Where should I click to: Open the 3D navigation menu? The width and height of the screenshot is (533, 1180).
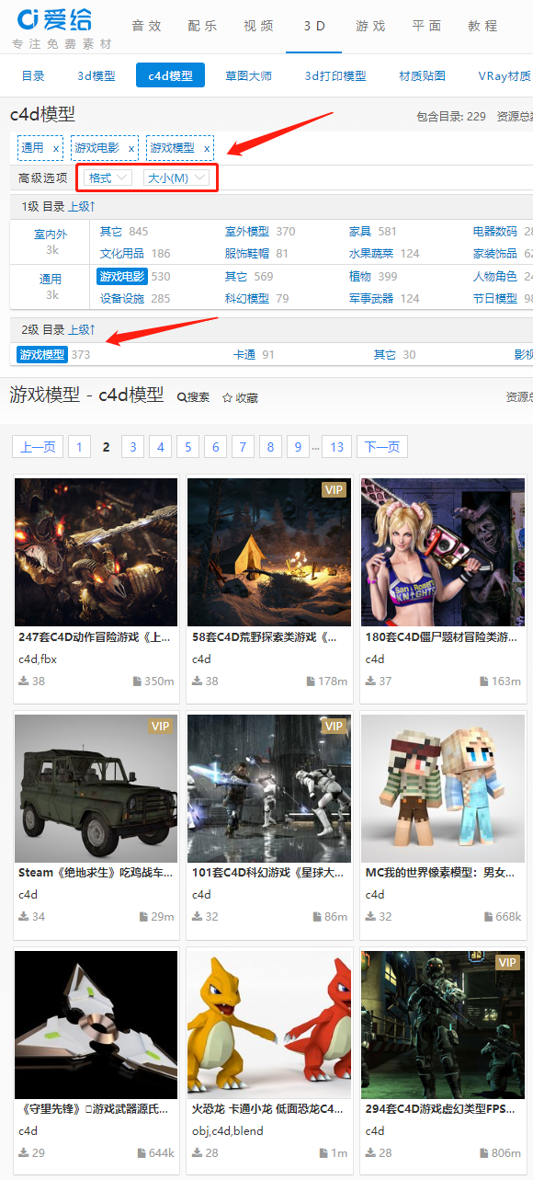314,26
